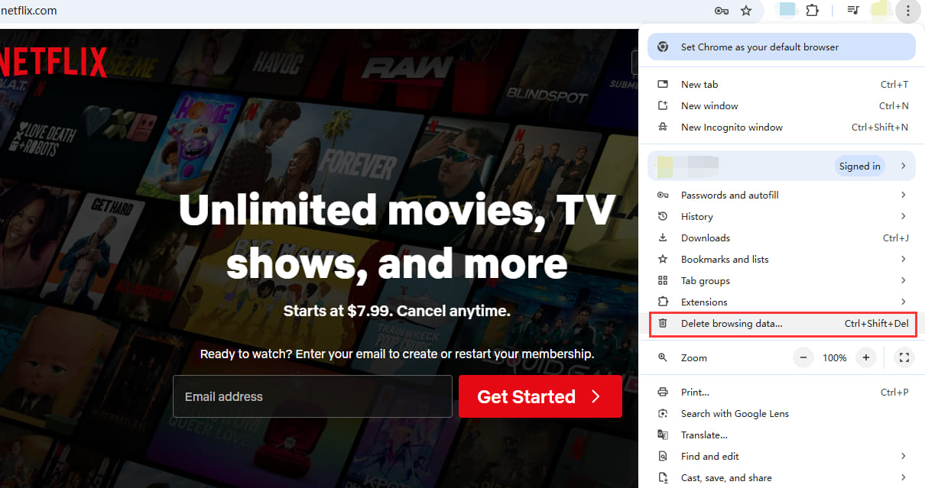This screenshot has width=925, height=488.
Task: Click the printer icon beside Print
Action: (x=664, y=393)
